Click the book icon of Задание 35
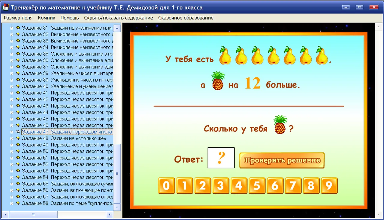384x220 pixels. [18, 54]
